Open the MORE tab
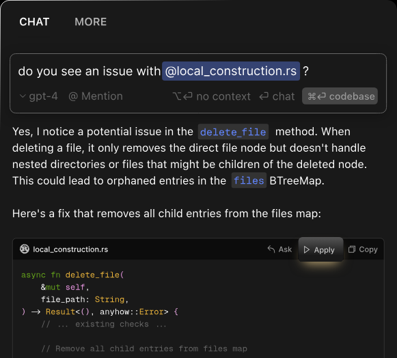The width and height of the screenshot is (397, 358). tap(90, 22)
